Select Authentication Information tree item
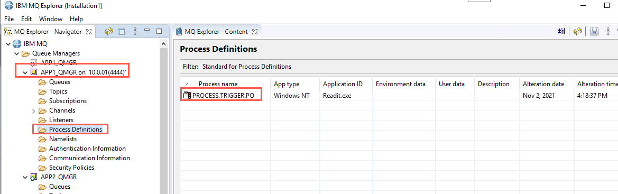This screenshot has height=194, width=618. (88, 149)
